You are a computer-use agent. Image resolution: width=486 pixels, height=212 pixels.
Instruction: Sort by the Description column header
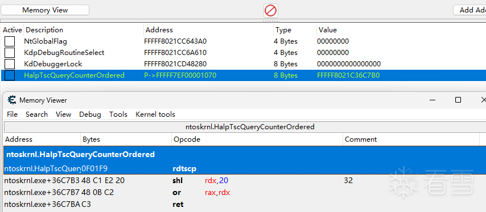coord(44,30)
